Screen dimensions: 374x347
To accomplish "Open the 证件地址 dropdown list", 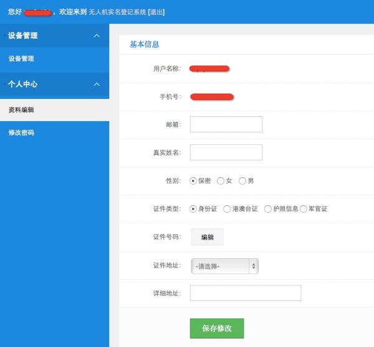I will tap(224, 266).
